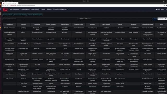
Task: Click the Credential Dumping cell
Action: pyautogui.click(x=79, y=45)
